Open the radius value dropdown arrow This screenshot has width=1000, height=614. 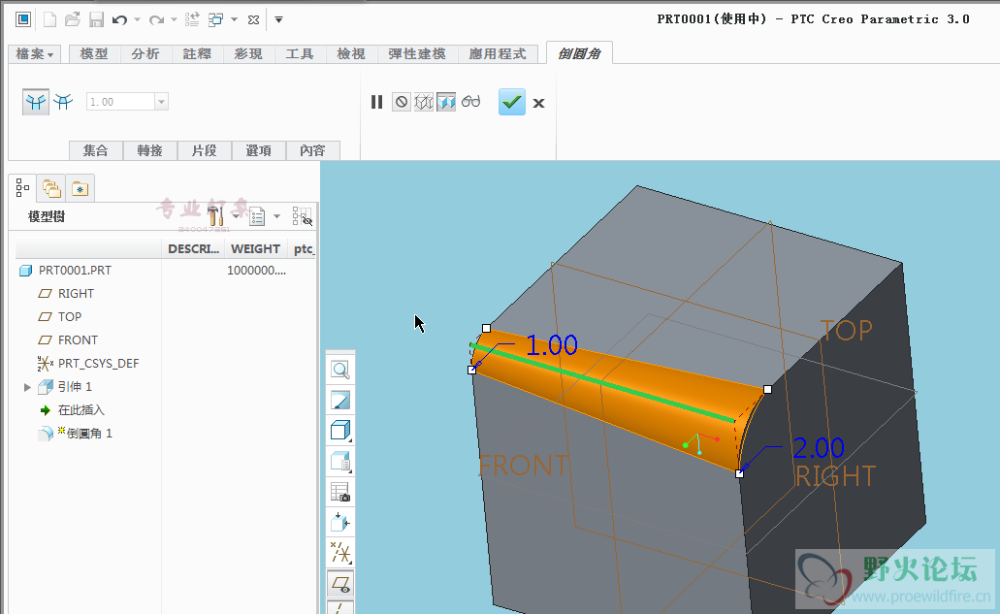[x=161, y=102]
